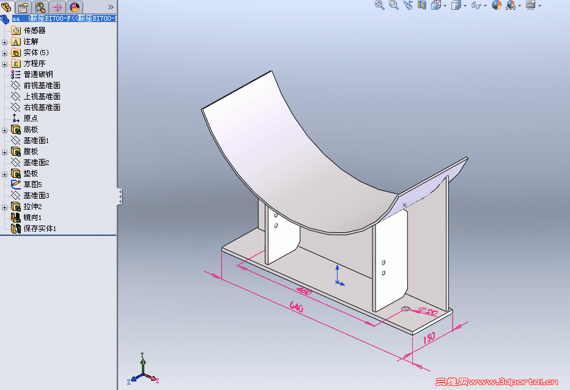Click the plane icon beside 前视基准面
Image resolution: width=570 pixels, height=390 pixels.
[16, 86]
